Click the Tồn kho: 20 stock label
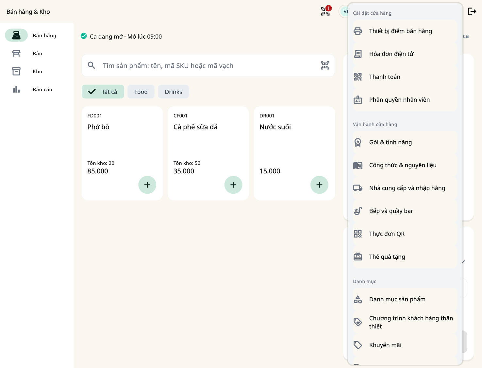The height and width of the screenshot is (368, 482). click(101, 163)
